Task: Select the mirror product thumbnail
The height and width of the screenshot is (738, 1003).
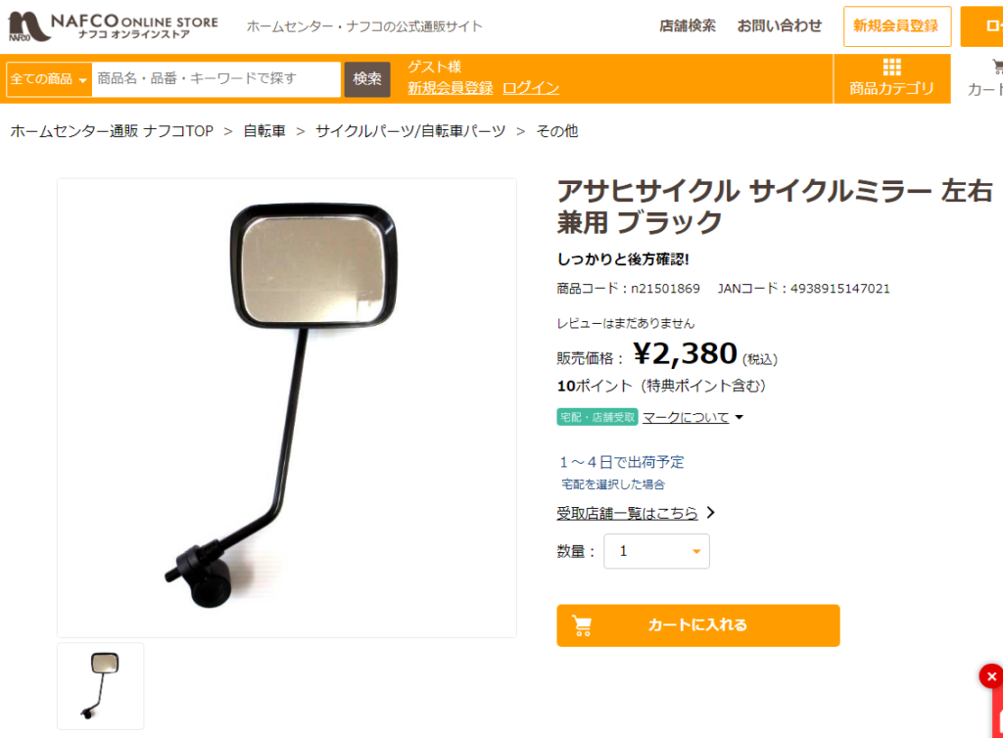Action: [x=101, y=685]
